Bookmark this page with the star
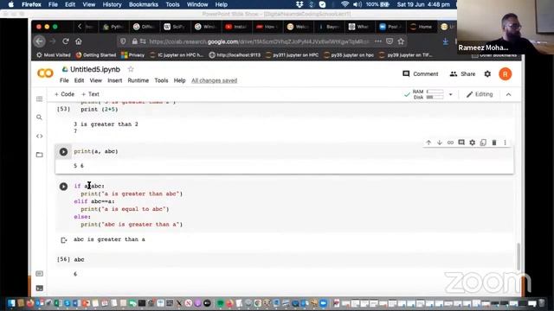This screenshot has width=554, height=311. [x=401, y=41]
